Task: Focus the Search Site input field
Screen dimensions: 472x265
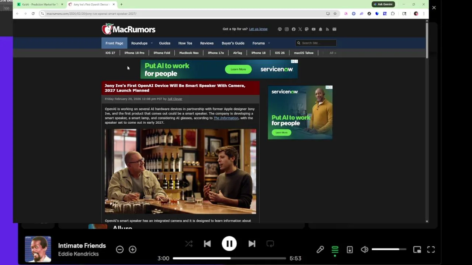Action: 316,43
